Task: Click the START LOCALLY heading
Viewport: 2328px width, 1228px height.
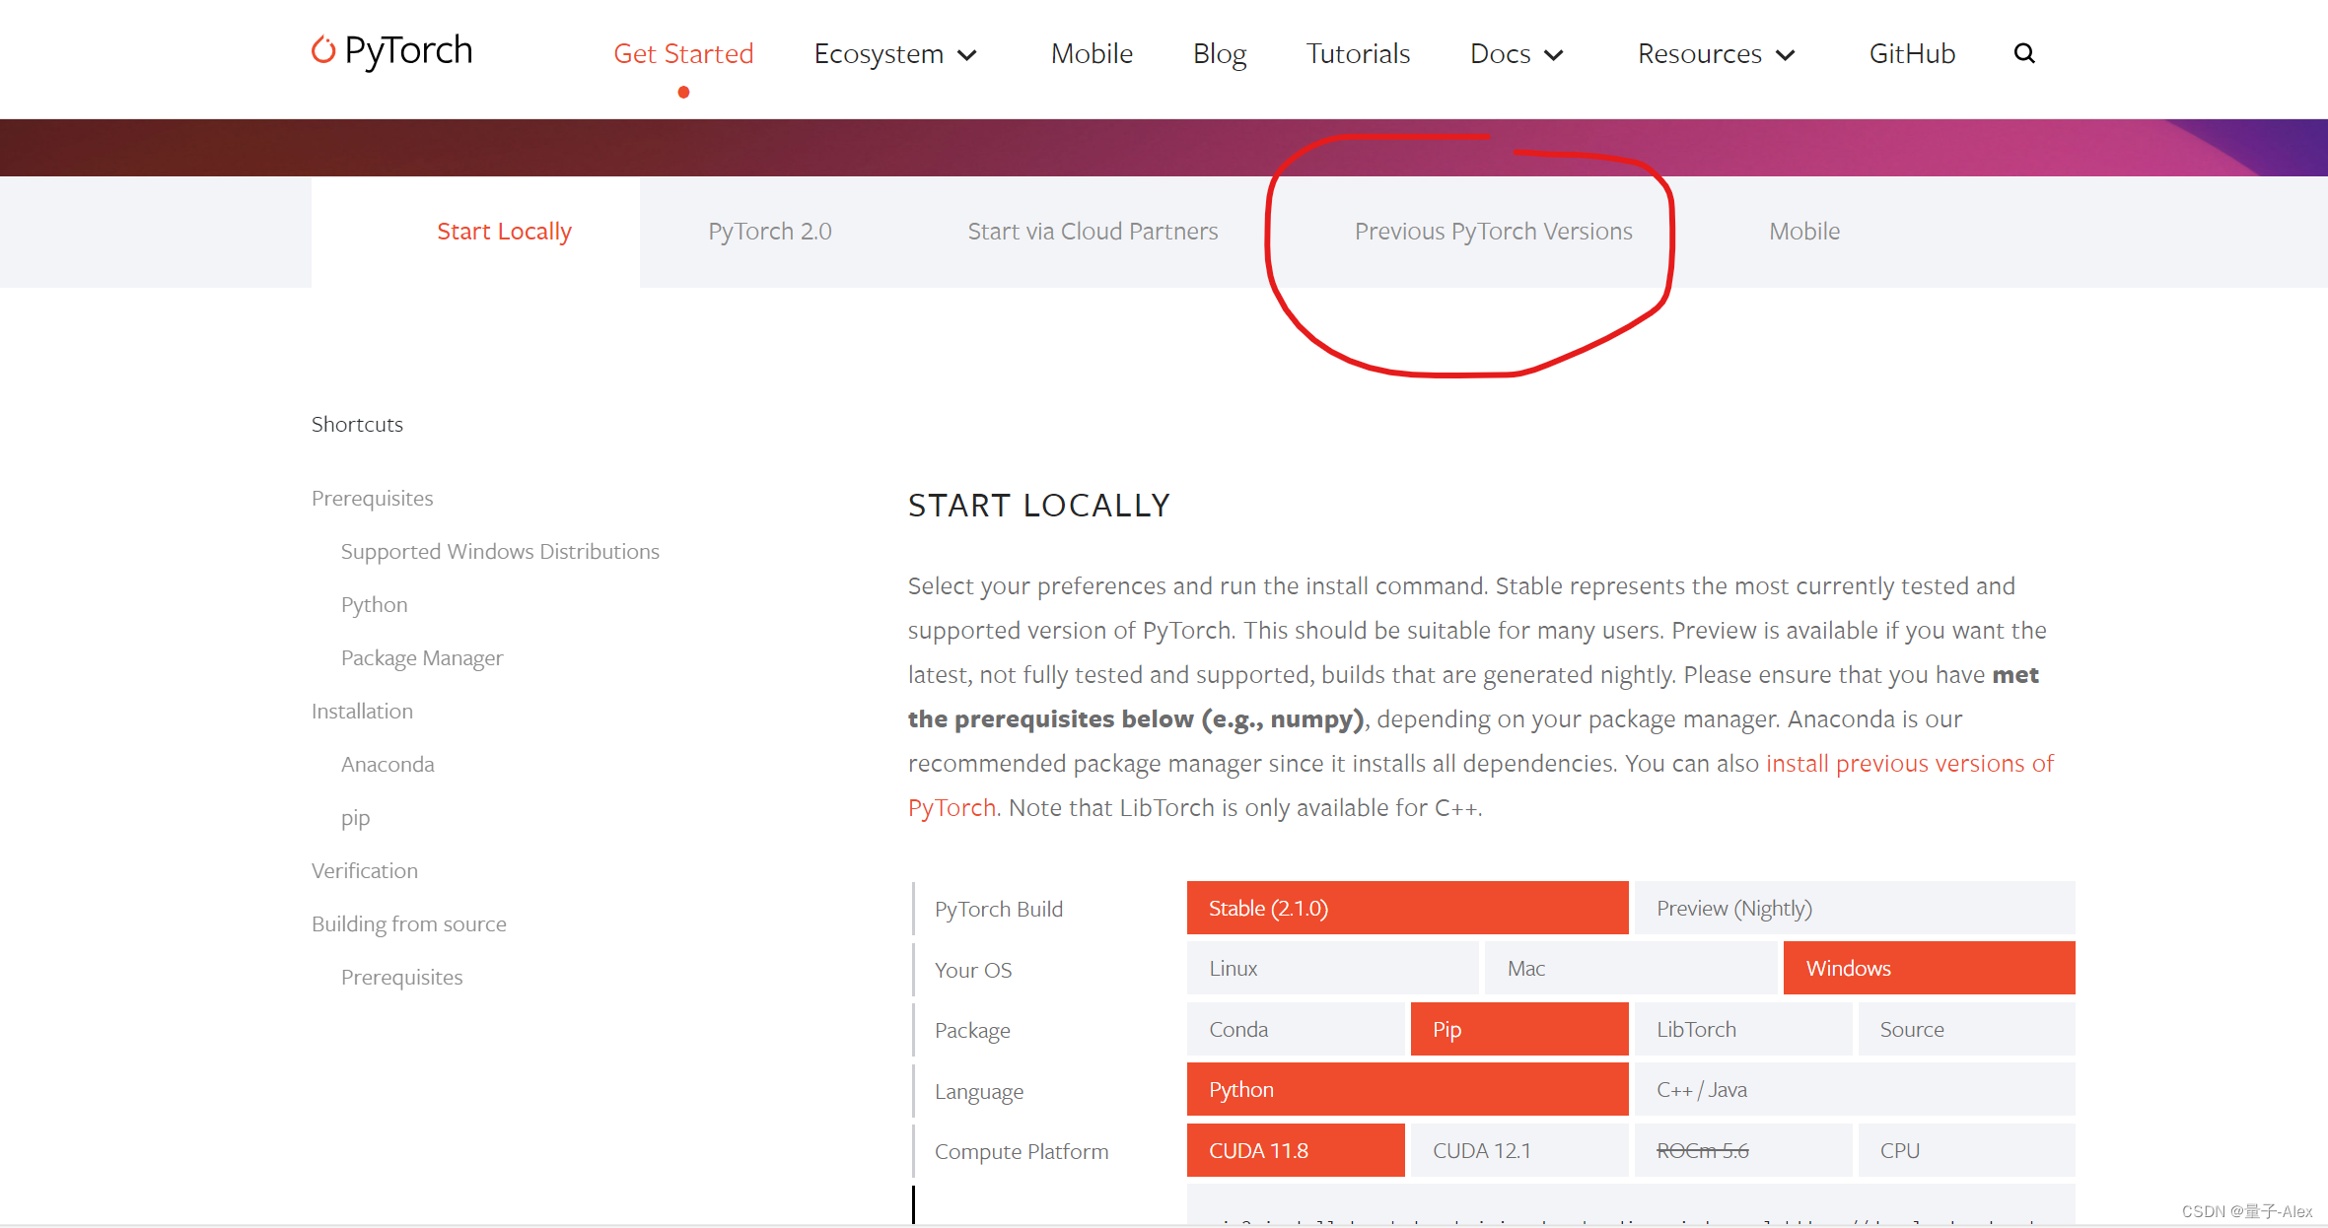Action: click(x=1038, y=506)
